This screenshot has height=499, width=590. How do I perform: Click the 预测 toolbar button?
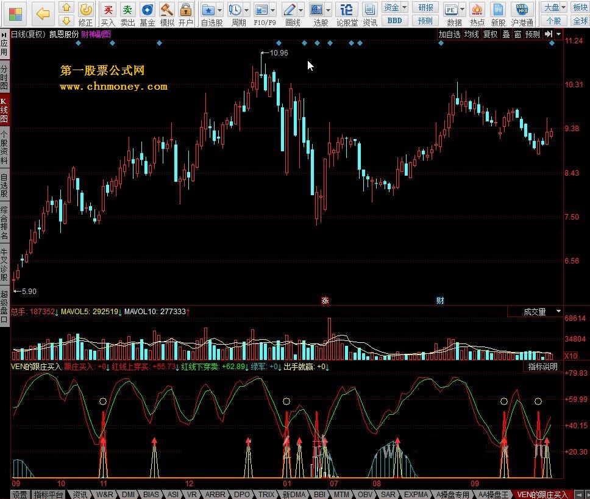[425, 21]
